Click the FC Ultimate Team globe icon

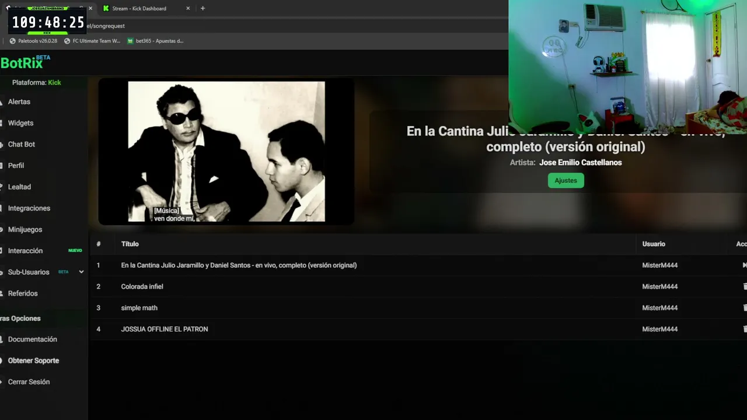tap(67, 41)
